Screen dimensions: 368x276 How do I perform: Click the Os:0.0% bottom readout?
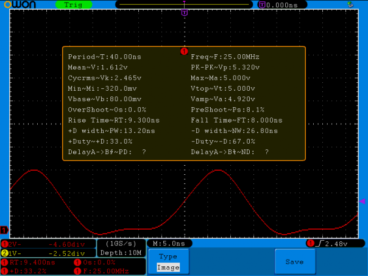point(95,262)
